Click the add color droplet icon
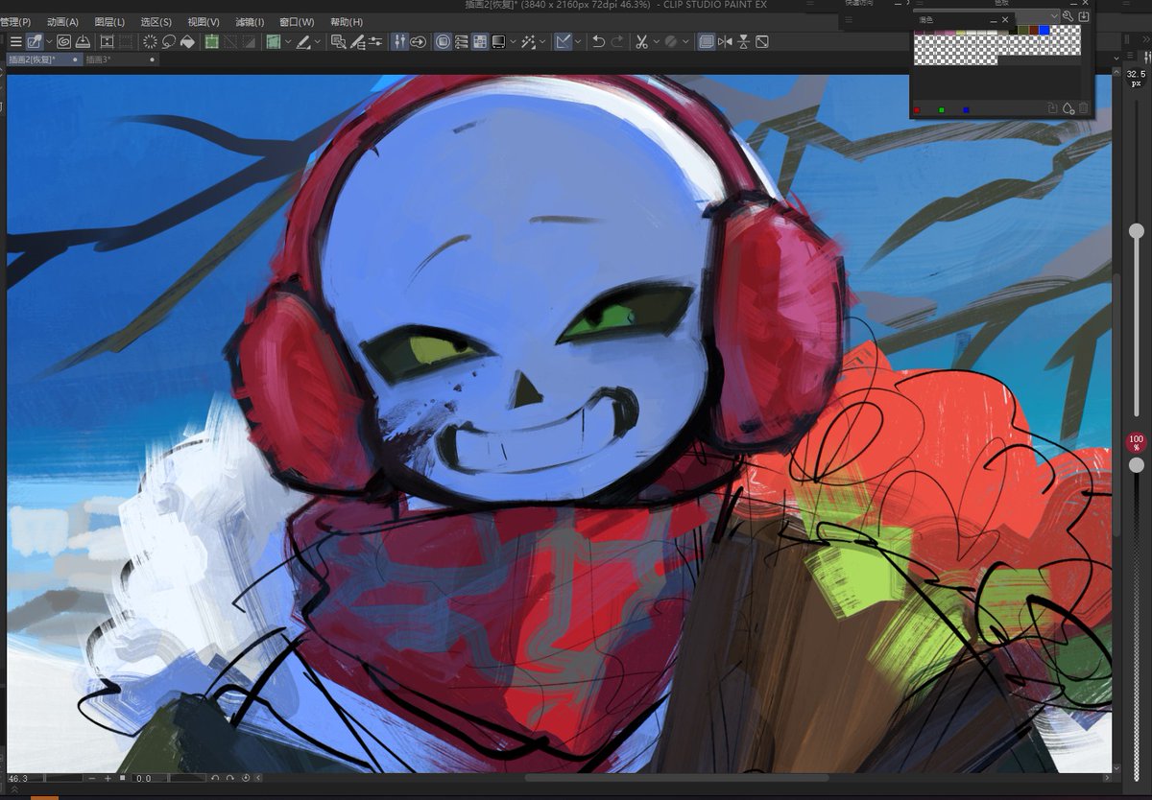This screenshot has width=1152, height=800. point(1068,108)
